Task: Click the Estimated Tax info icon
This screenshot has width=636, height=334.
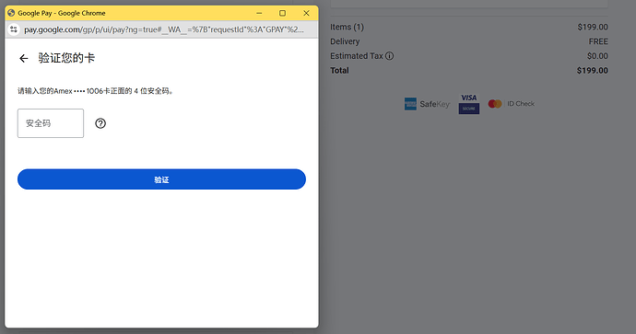Action: click(389, 56)
